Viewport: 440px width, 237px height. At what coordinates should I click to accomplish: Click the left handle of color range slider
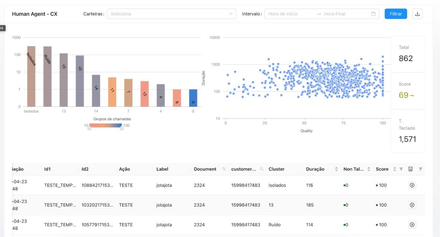(89, 128)
